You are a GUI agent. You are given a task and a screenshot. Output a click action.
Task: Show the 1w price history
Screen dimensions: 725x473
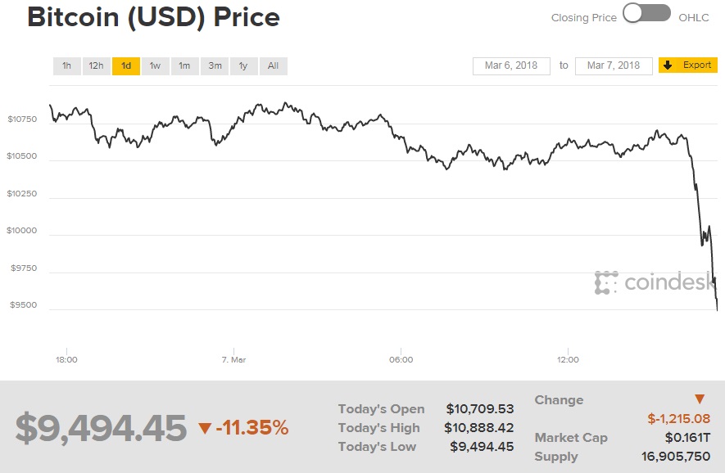pyautogui.click(x=155, y=65)
